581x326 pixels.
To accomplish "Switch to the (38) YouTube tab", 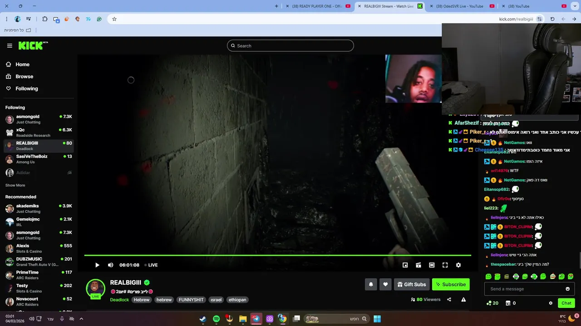I will (534, 6).
